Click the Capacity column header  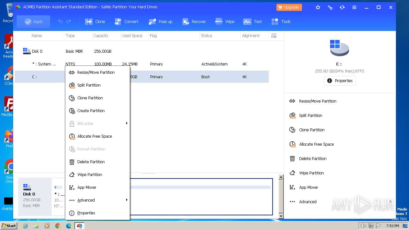101,36
